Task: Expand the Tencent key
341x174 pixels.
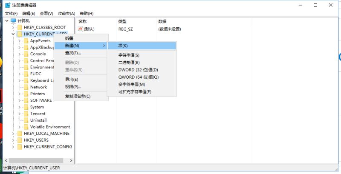Action: pyautogui.click(x=19, y=114)
